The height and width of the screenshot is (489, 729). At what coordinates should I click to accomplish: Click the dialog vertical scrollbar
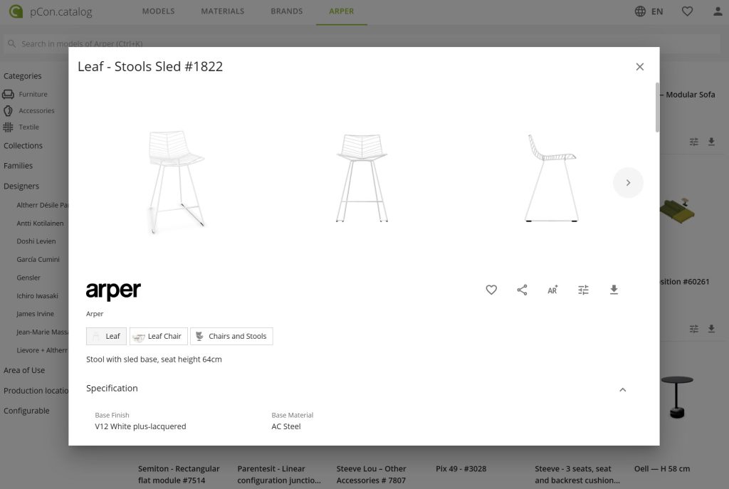coord(657,107)
